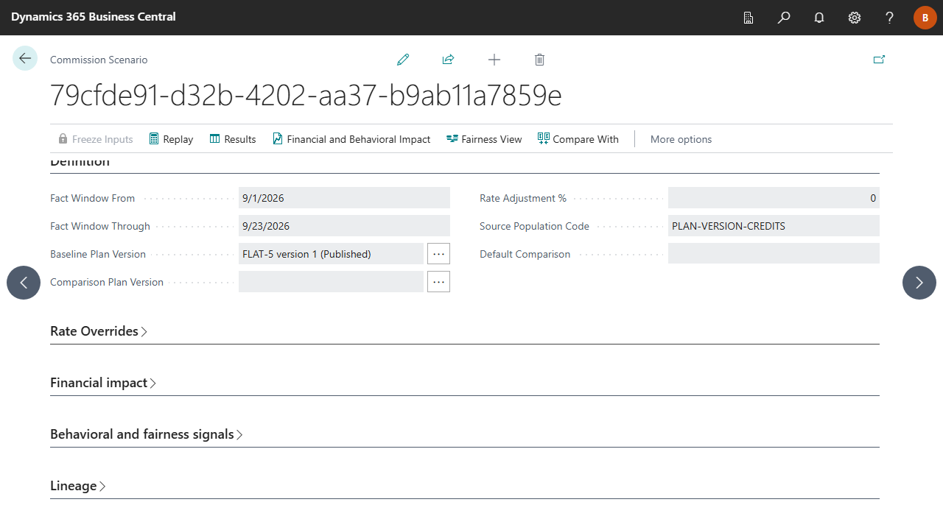The image size is (943, 530).
Task: Open the settings gear icon
Action: (x=855, y=18)
